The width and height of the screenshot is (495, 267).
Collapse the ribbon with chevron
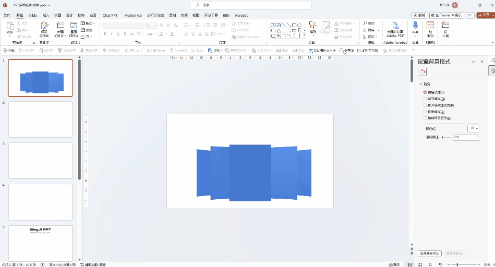point(492,42)
